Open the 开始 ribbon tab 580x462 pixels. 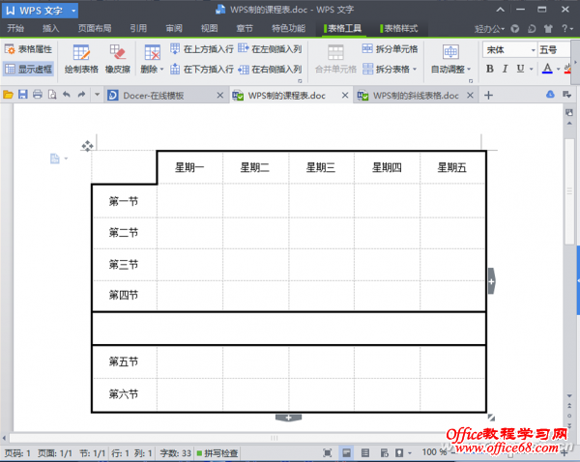pyautogui.click(x=15, y=28)
